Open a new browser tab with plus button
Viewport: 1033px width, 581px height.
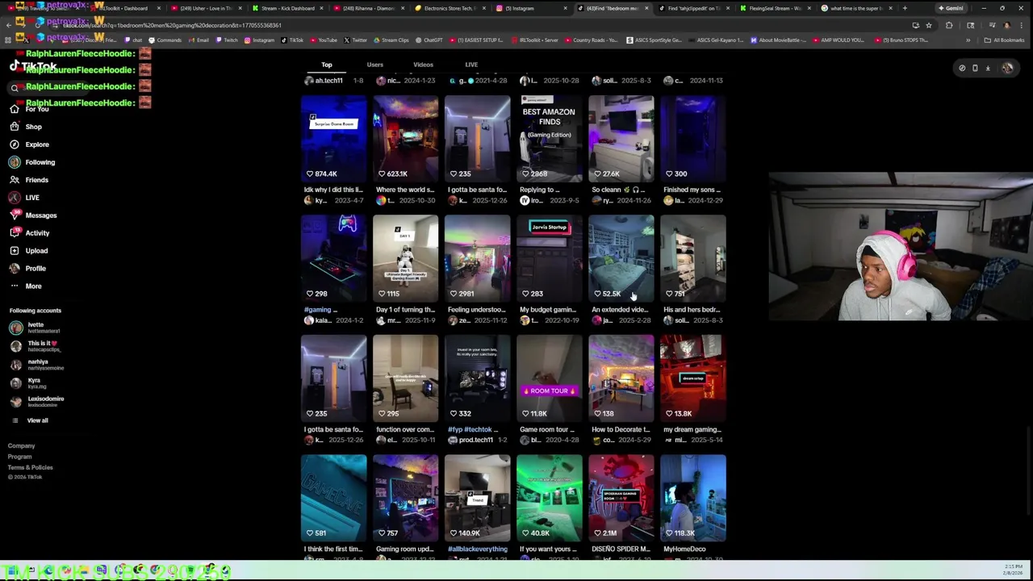click(x=905, y=8)
